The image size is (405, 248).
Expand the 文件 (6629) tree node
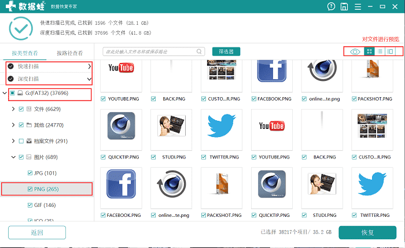point(13,109)
